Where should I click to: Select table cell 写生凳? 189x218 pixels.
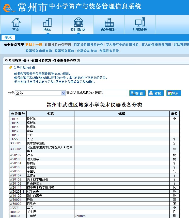click(50, 167)
